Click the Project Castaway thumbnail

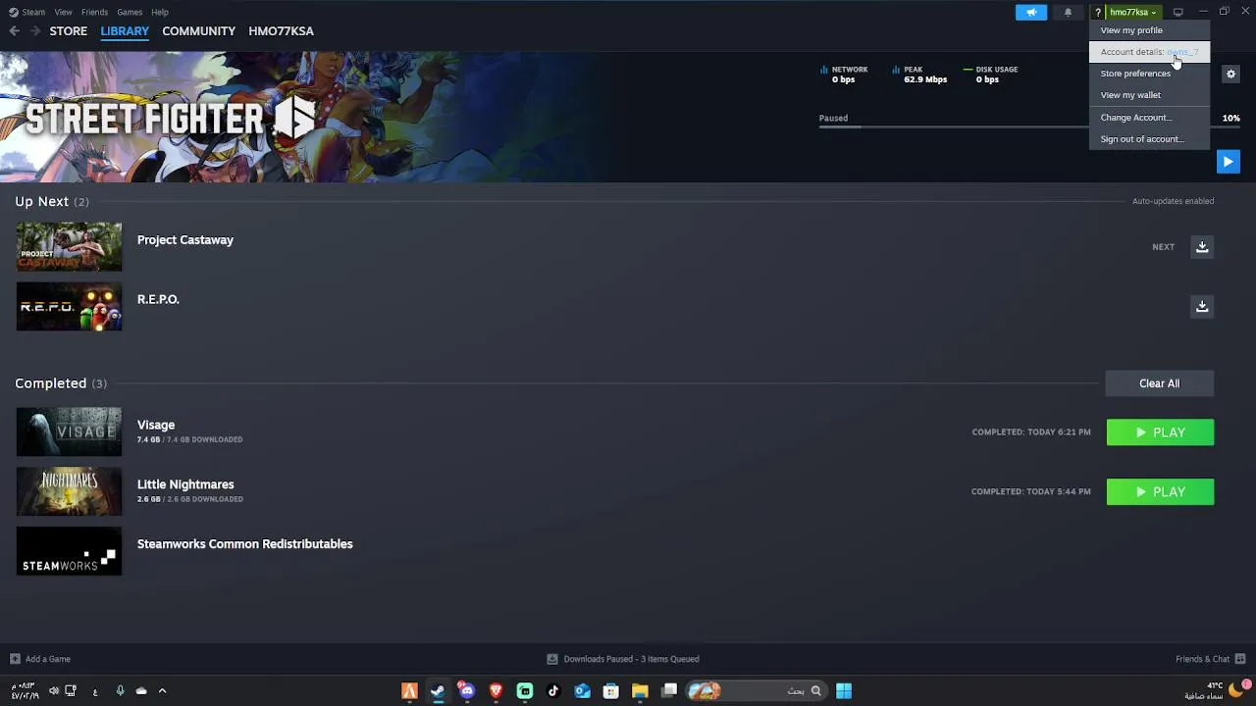tap(69, 247)
